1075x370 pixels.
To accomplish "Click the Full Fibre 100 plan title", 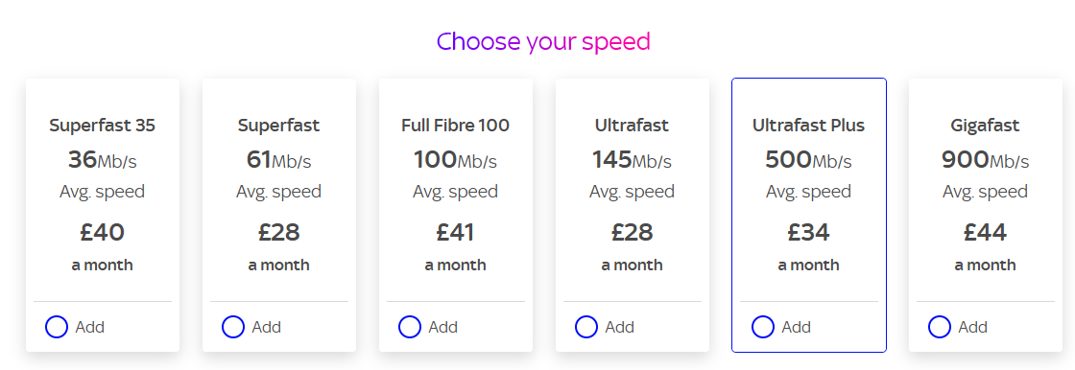I will [455, 126].
